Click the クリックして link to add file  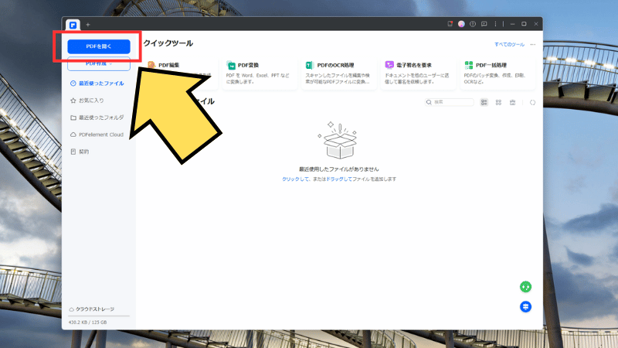click(x=295, y=179)
